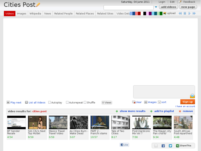This screenshot has height=151, width=201.
Task: Pause video playback
Action: (185, 13)
